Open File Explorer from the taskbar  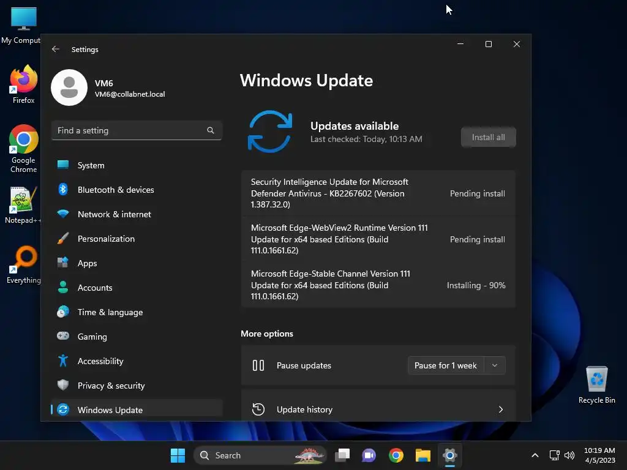422,455
